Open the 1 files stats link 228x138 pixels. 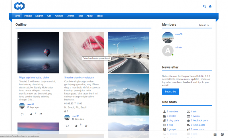[170, 125]
